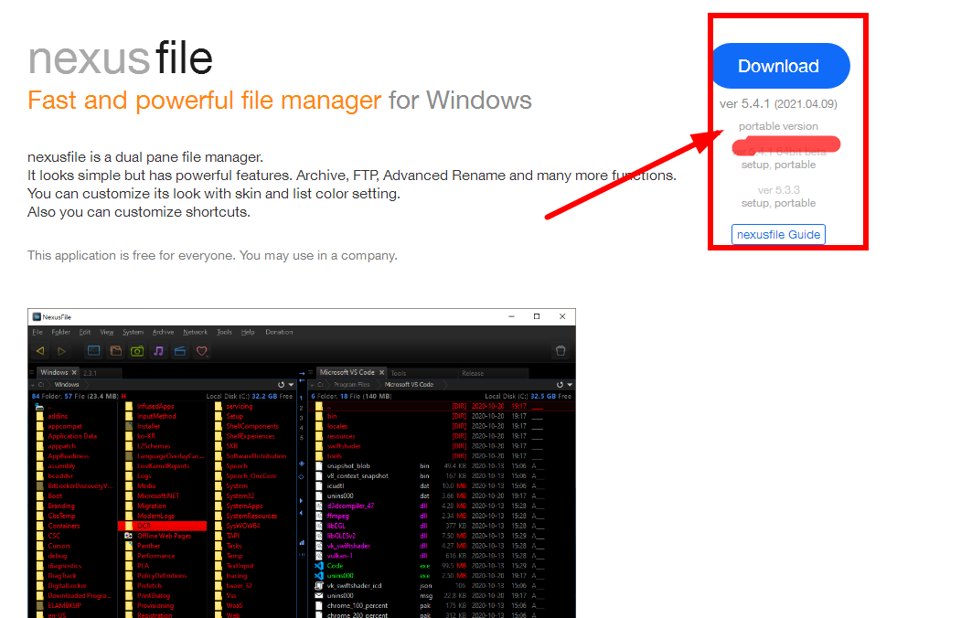The width and height of the screenshot is (961, 618).
Task: Click refresh icon in right pane path bar
Action: (x=560, y=385)
